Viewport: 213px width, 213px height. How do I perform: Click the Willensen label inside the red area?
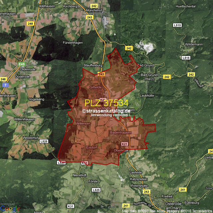[x=84, y=123]
